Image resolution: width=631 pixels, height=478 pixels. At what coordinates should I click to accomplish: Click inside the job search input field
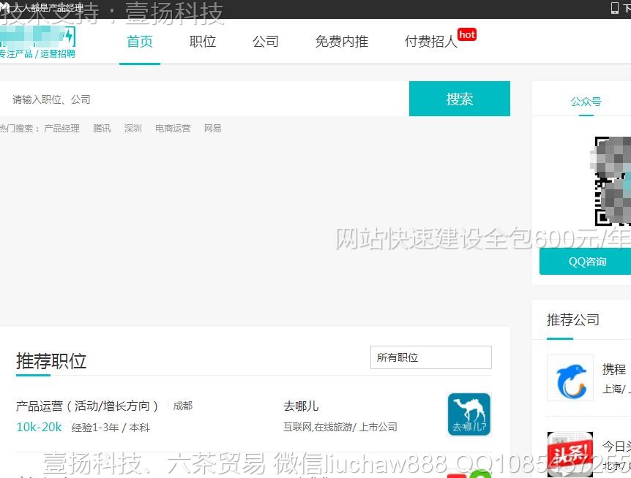point(198,98)
